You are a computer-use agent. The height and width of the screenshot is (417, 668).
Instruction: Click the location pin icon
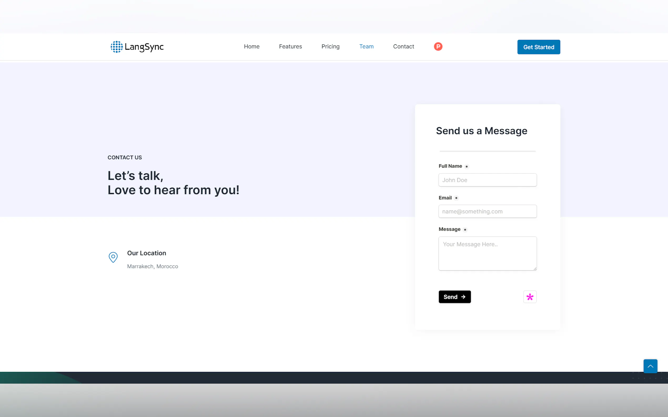pos(113,257)
